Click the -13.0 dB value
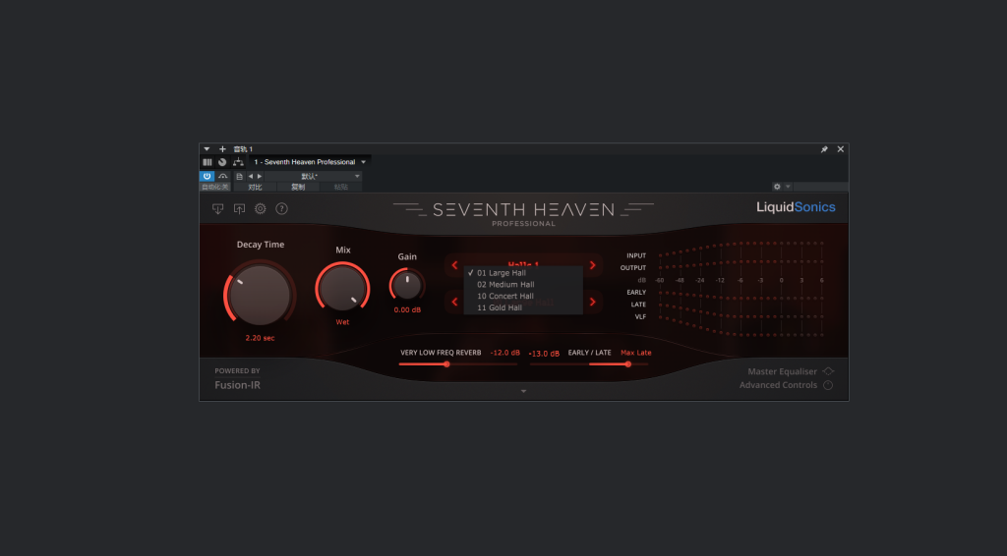Screen dimensions: 1007x556 (543, 354)
